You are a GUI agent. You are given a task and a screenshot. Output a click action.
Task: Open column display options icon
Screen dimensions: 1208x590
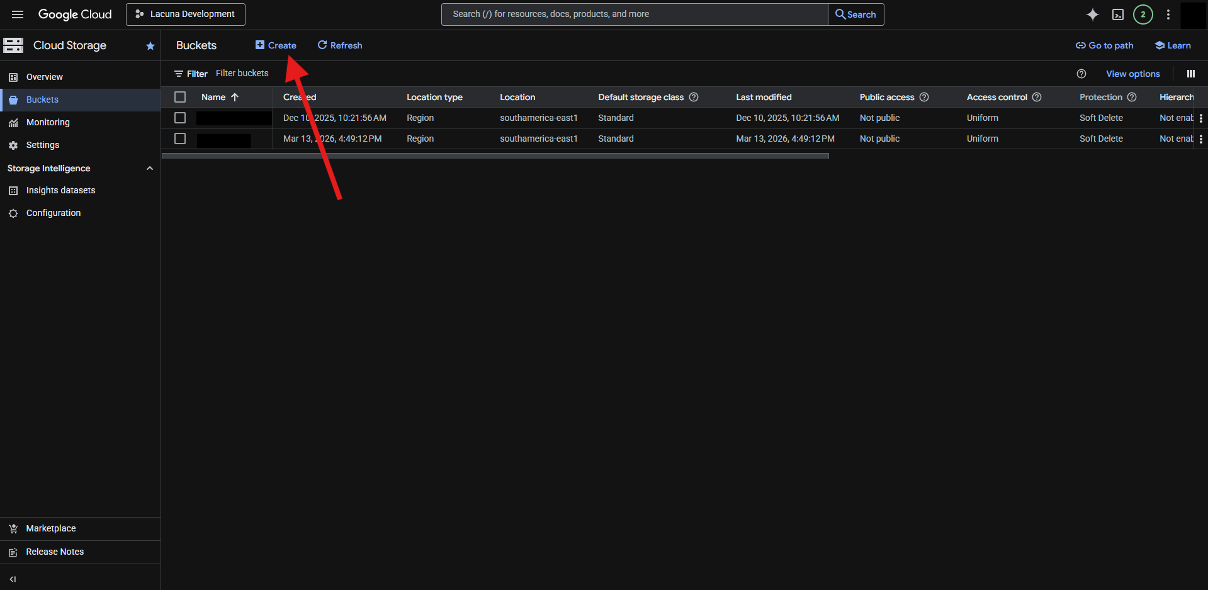click(x=1191, y=74)
